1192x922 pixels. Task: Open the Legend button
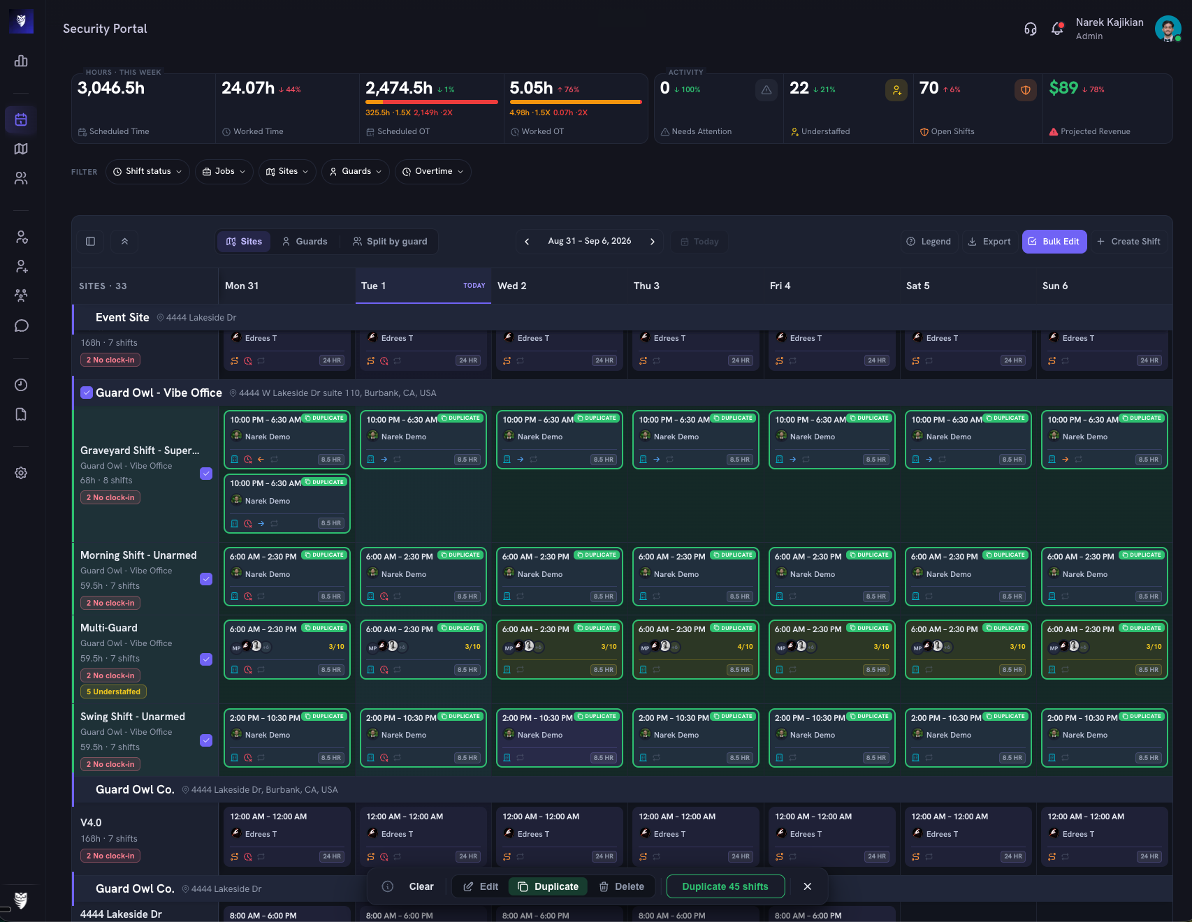929,242
